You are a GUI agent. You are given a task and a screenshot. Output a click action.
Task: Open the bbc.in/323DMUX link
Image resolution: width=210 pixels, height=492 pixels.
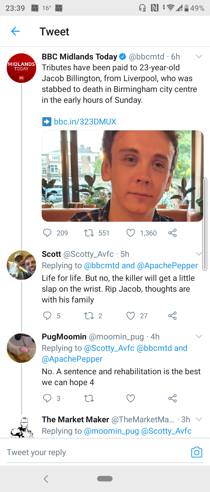click(x=85, y=122)
